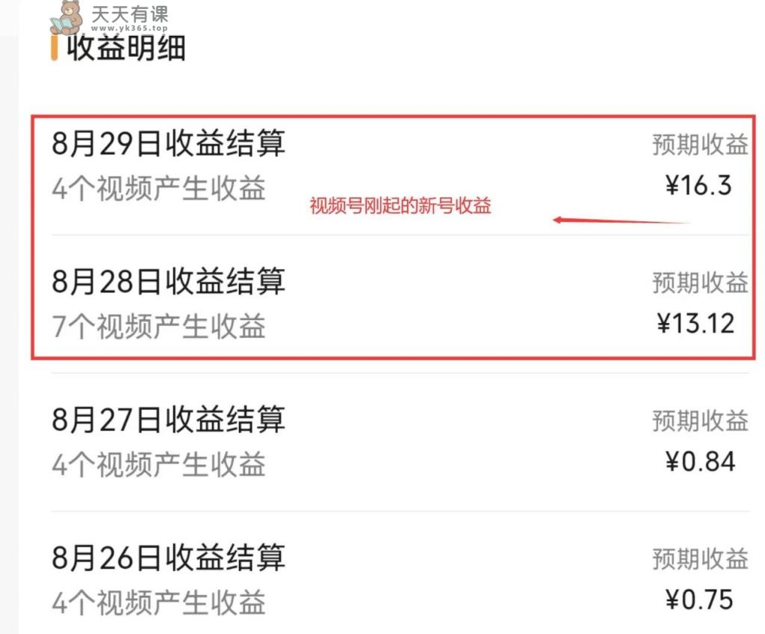
Task: Click the ¥16.3 expected earnings amount
Action: coord(699,185)
